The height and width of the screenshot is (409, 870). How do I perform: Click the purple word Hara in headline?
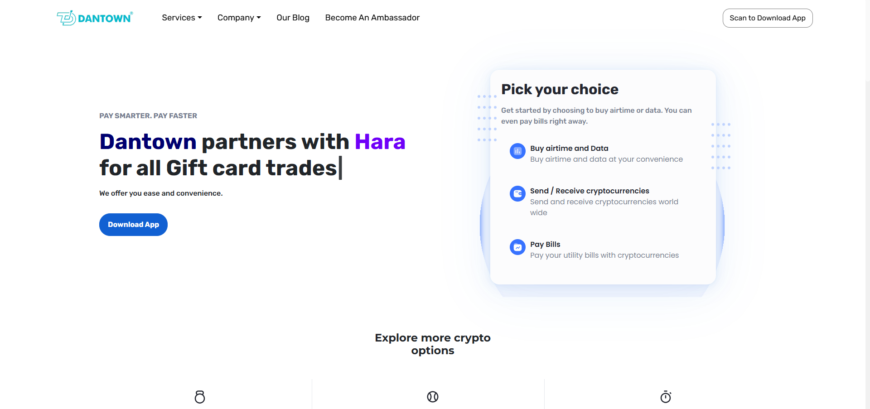tap(380, 142)
